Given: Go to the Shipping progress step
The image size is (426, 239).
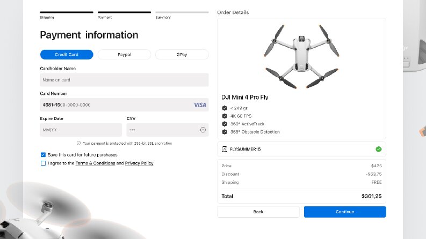Looking at the screenshot, I should (x=67, y=15).
